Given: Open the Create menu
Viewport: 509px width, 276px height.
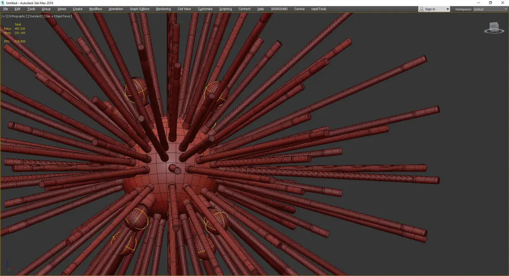Looking at the screenshot, I should pos(78,9).
